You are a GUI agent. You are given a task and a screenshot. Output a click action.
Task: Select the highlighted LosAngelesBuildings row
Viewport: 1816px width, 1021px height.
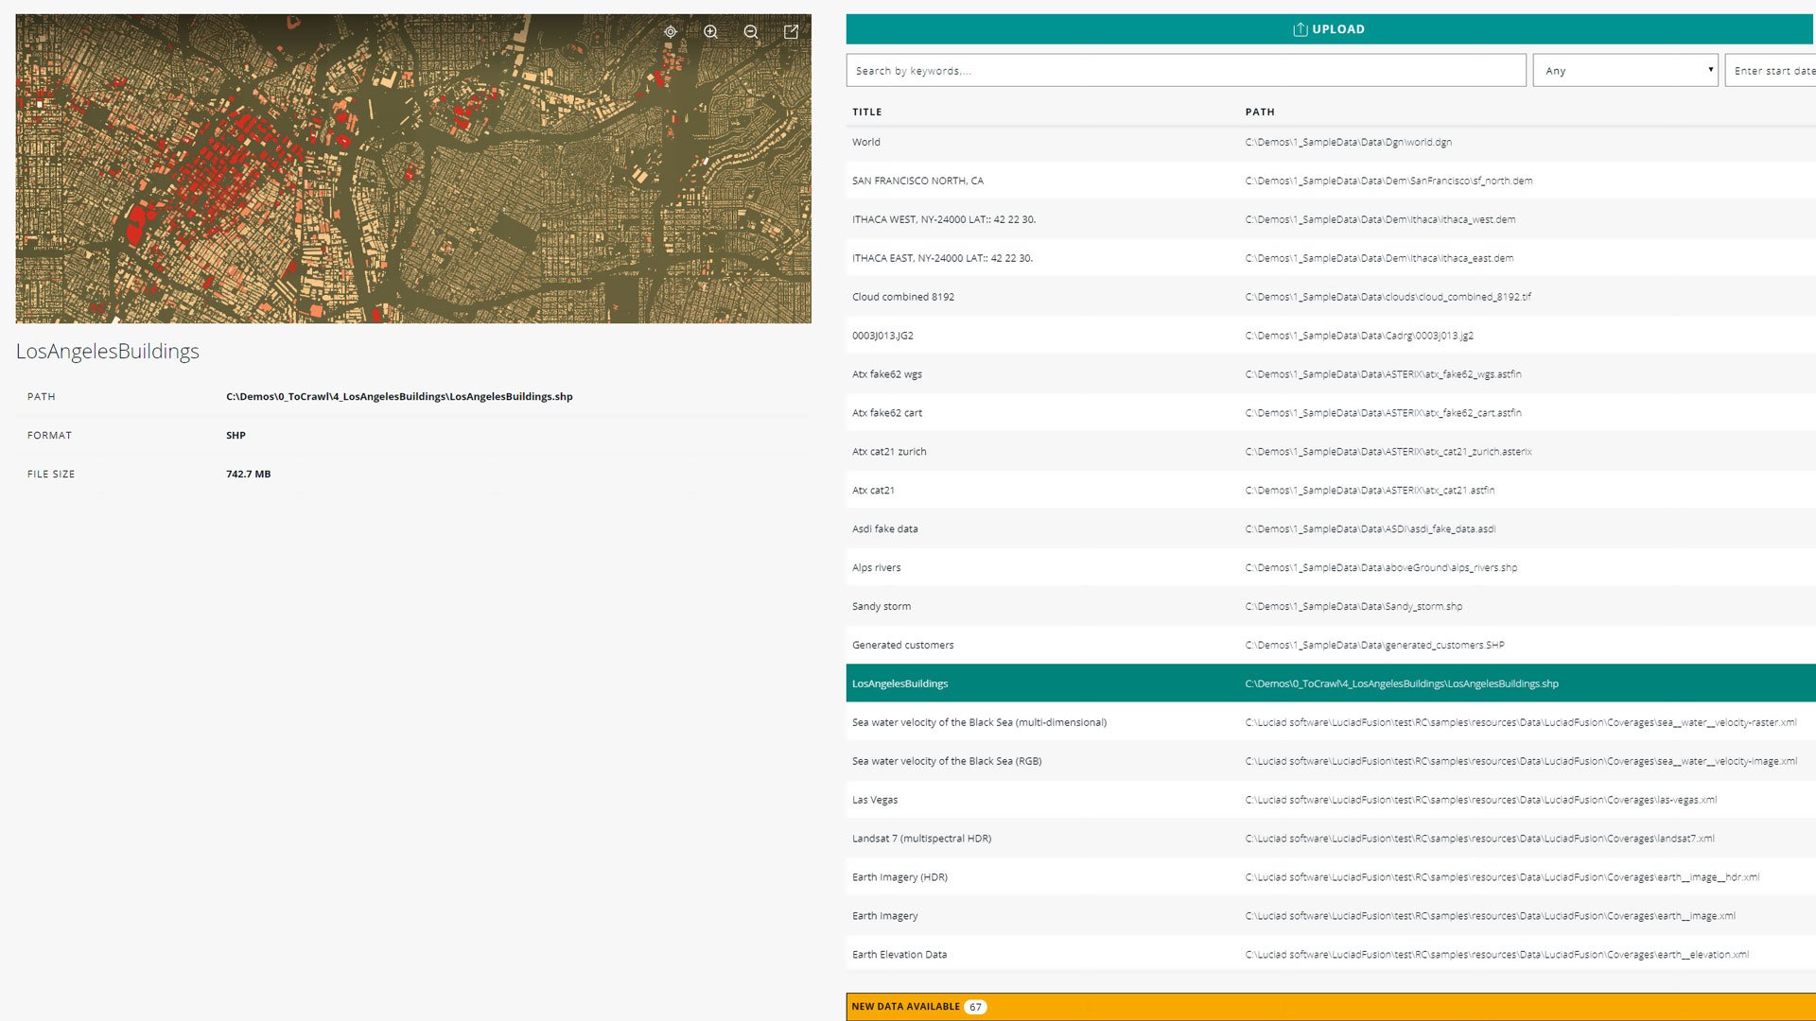(x=900, y=684)
